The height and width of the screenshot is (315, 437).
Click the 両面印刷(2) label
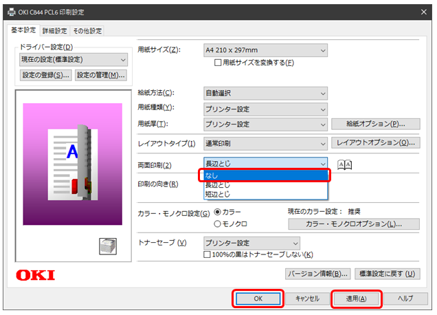point(155,166)
